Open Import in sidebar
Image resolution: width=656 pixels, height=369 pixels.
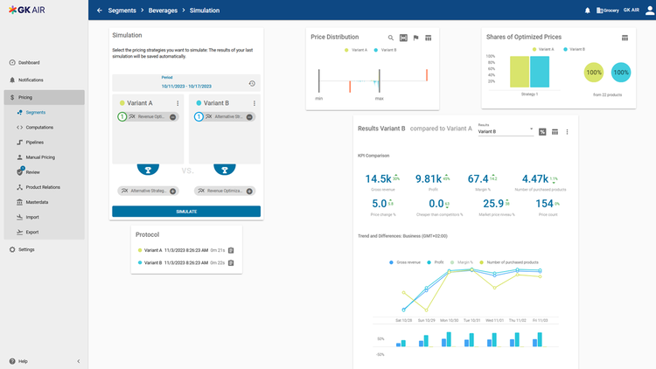tap(45, 217)
